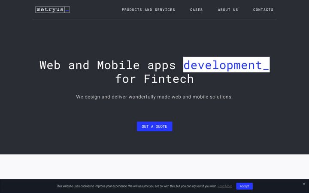Click the cookie notice message text
The width and height of the screenshot is (309, 193).
click(136, 186)
